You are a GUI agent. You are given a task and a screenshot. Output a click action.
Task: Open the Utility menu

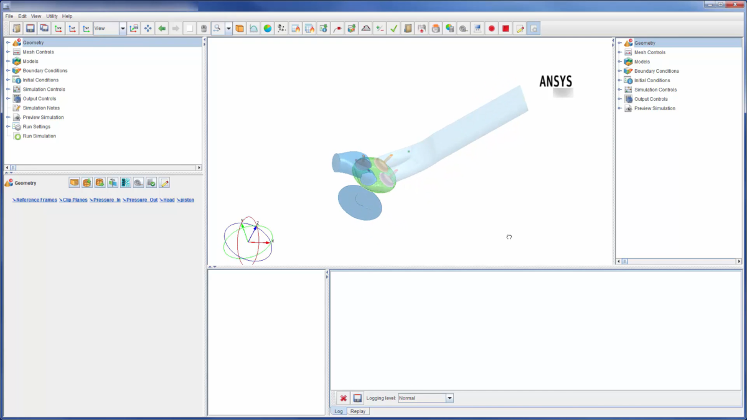pos(52,16)
